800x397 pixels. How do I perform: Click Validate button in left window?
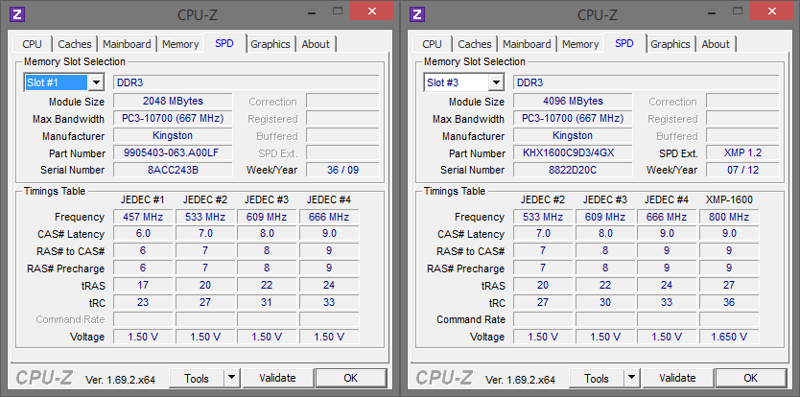(277, 378)
